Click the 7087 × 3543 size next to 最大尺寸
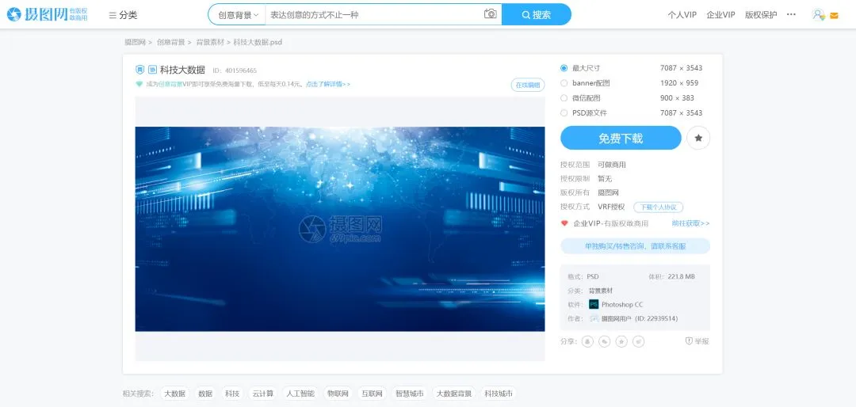The height and width of the screenshot is (407, 856). click(681, 68)
